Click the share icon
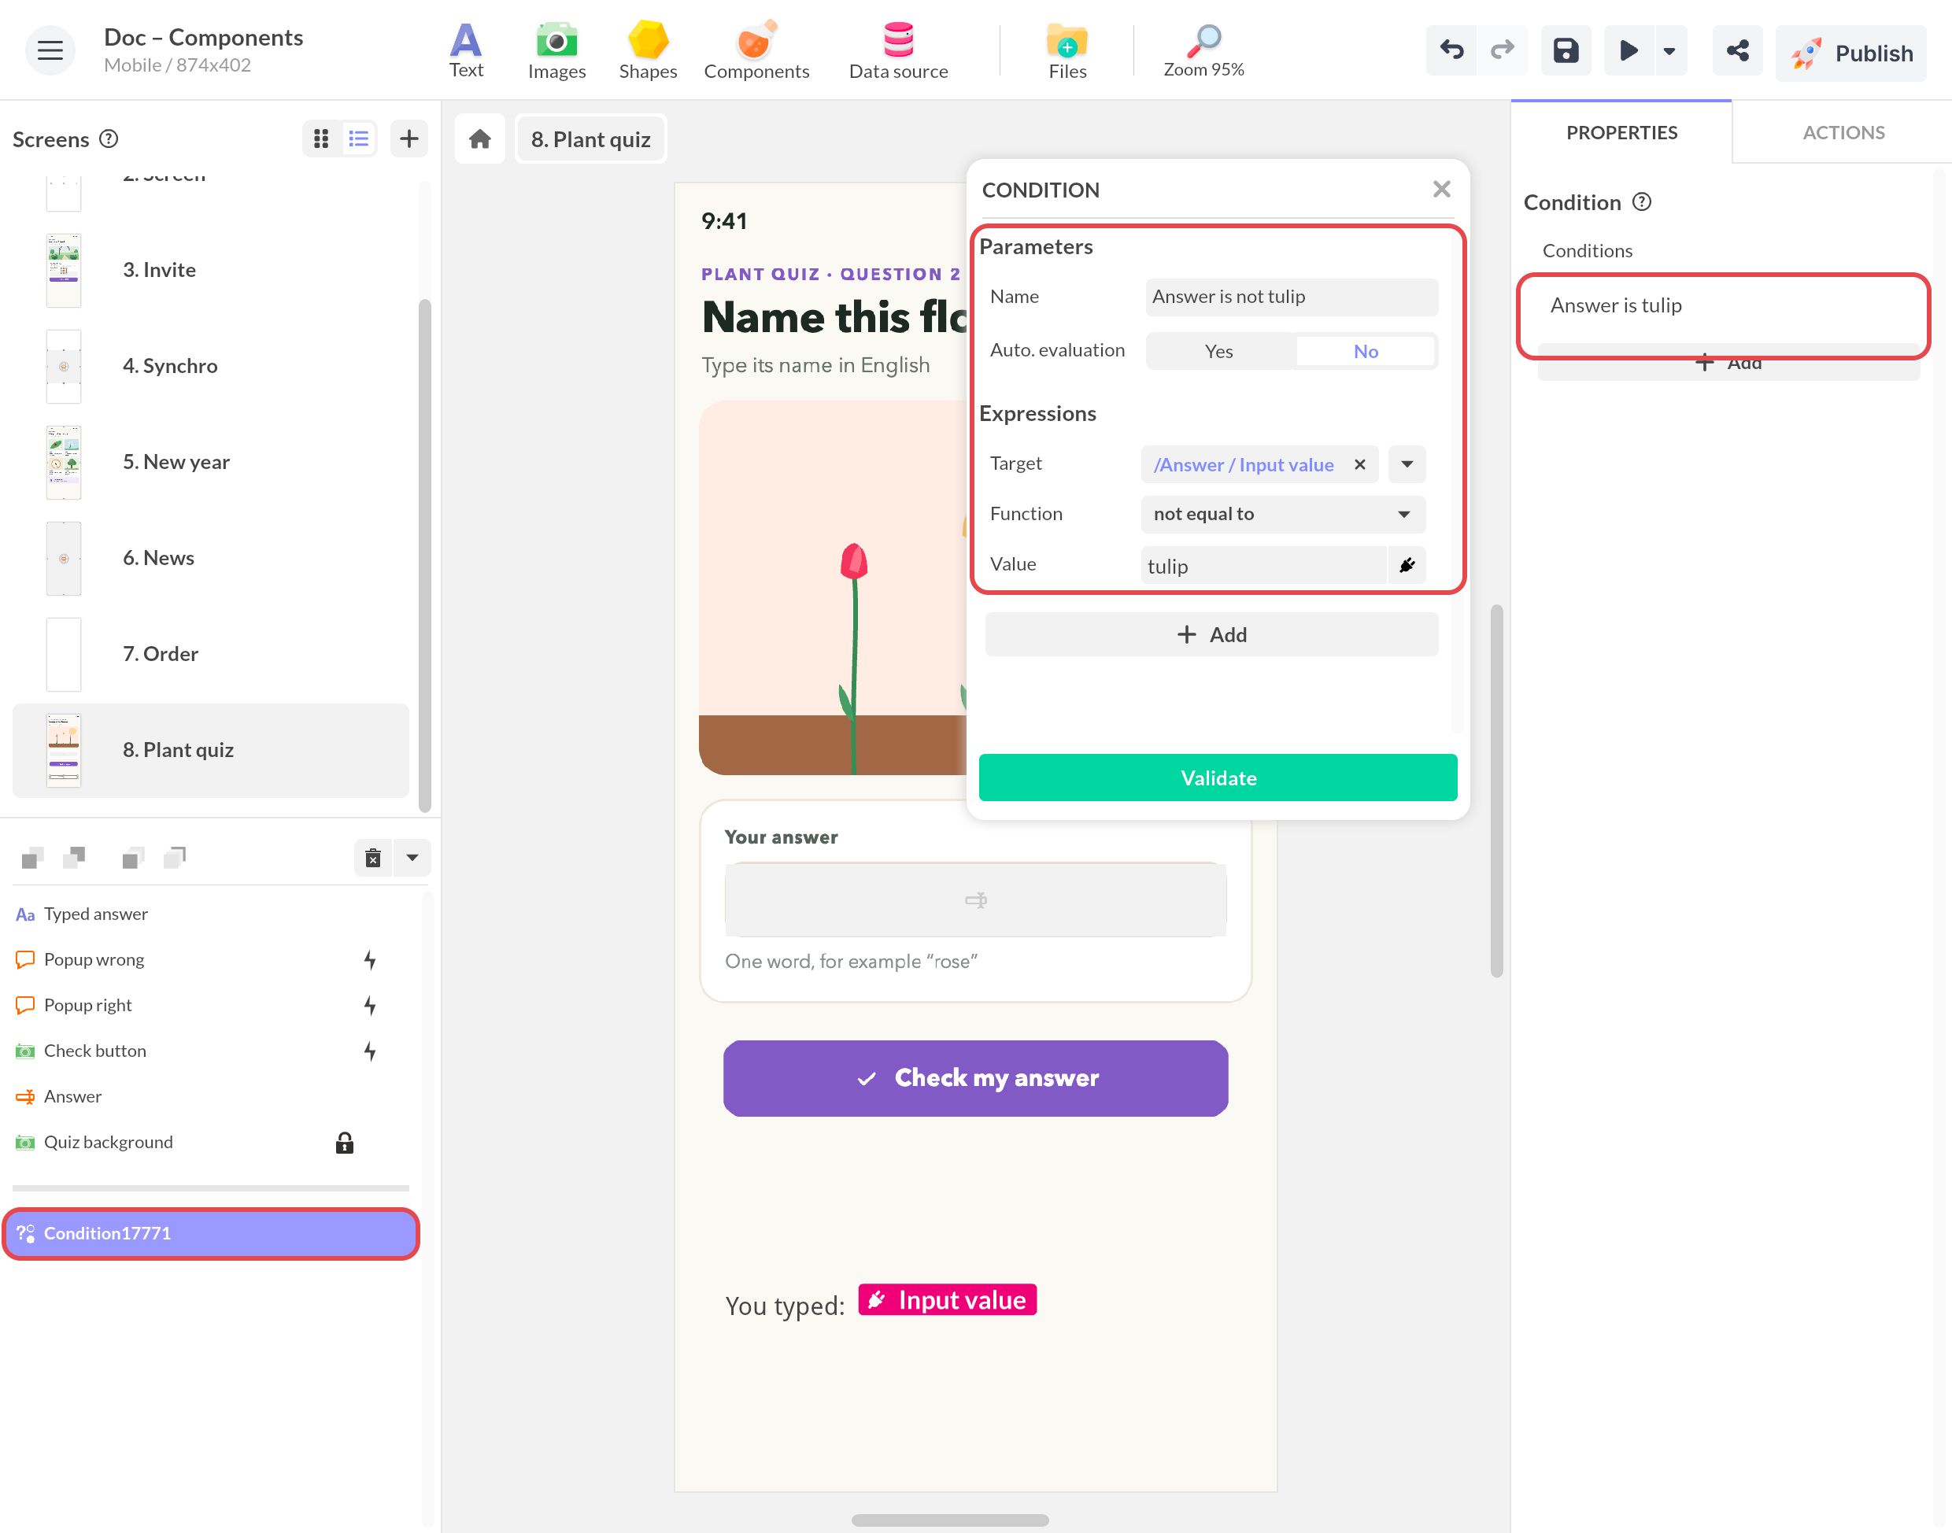 (1736, 50)
